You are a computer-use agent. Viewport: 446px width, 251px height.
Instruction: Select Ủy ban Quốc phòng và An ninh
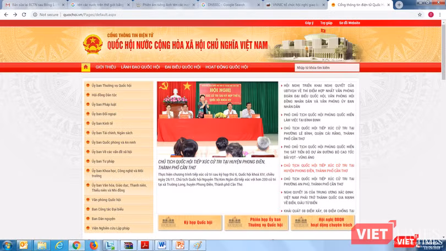pyautogui.click(x=113, y=143)
